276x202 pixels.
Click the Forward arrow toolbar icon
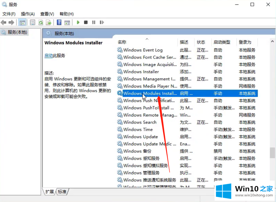point(11,22)
